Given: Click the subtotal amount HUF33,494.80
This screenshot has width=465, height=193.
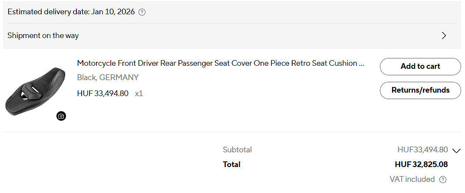Looking at the screenshot, I should point(422,150).
